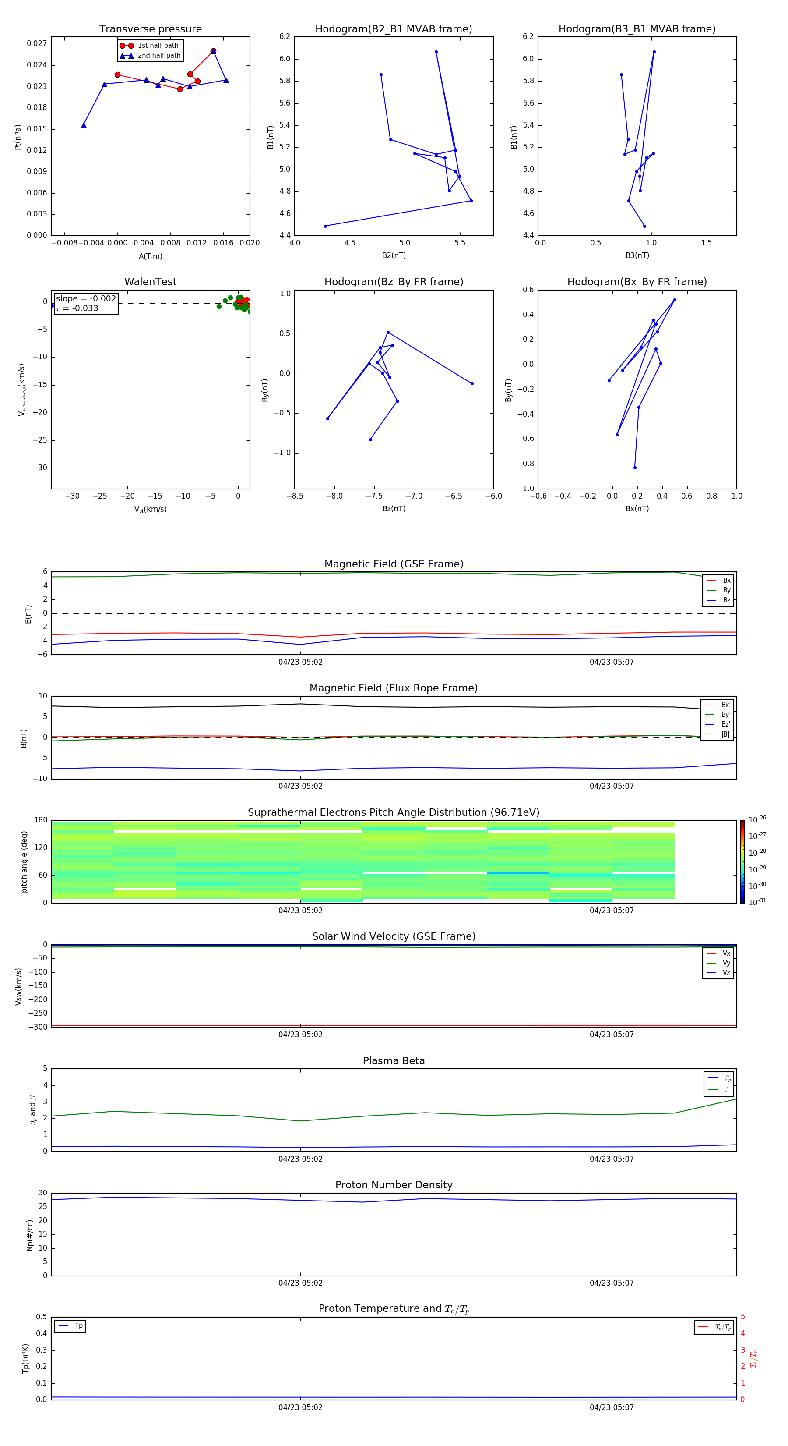Click the 'Tp' legend entry
This screenshot has height=1446, width=788.
point(70,1326)
